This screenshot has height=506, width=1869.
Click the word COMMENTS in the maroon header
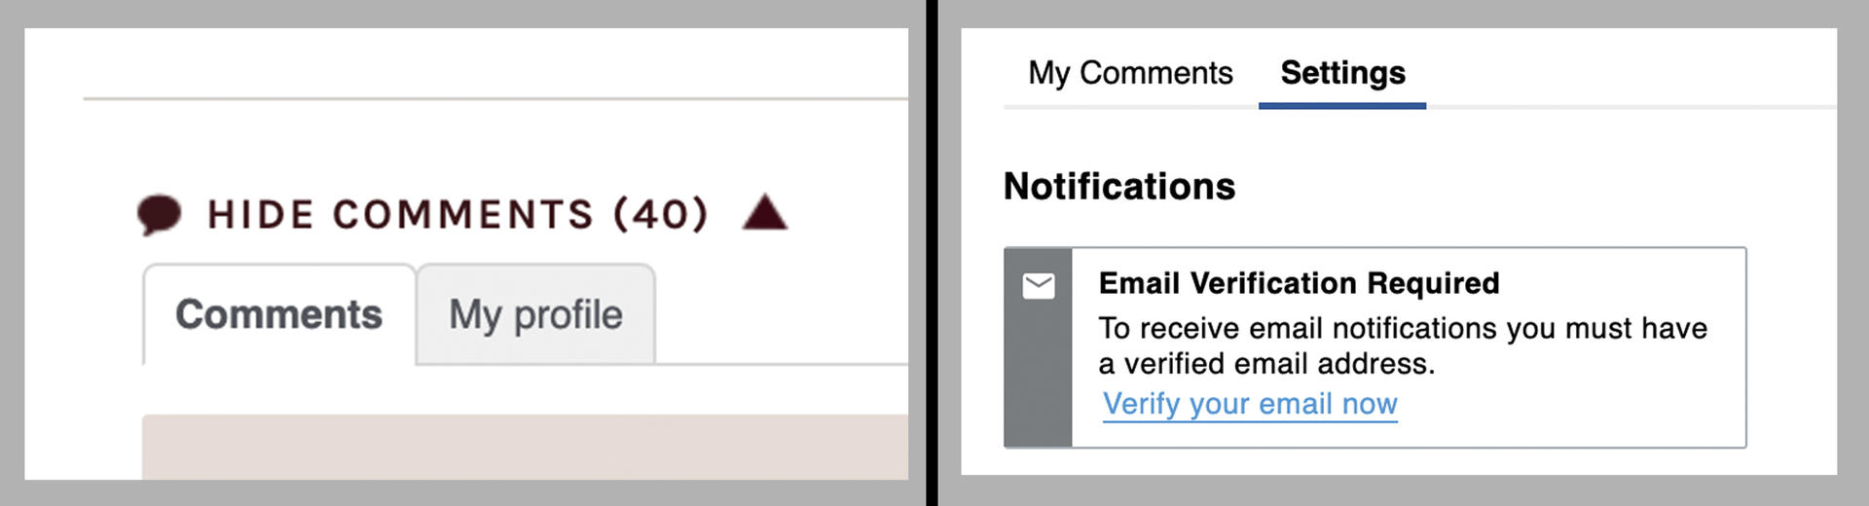click(x=462, y=214)
